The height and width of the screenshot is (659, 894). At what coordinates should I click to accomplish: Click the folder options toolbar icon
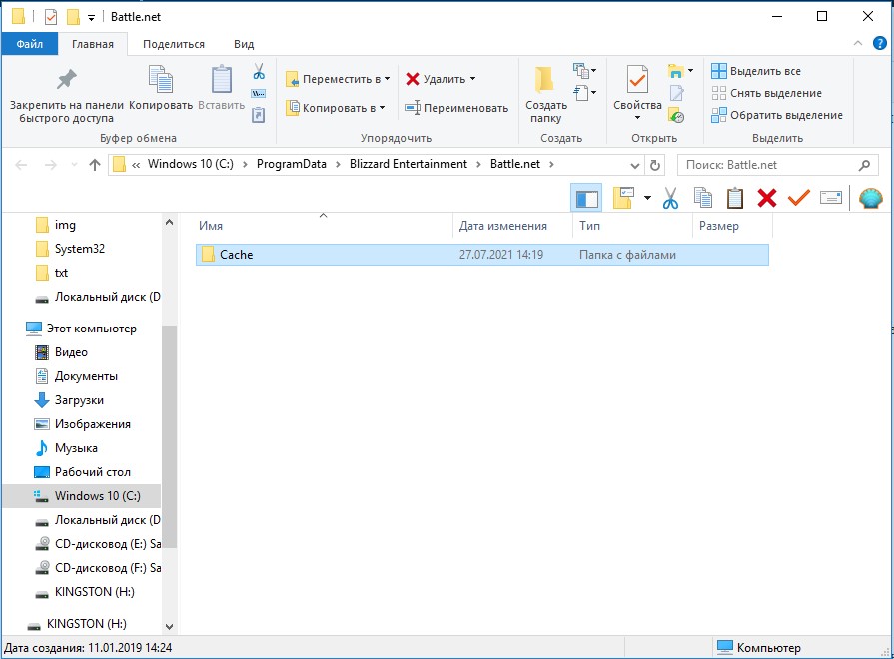[623, 198]
